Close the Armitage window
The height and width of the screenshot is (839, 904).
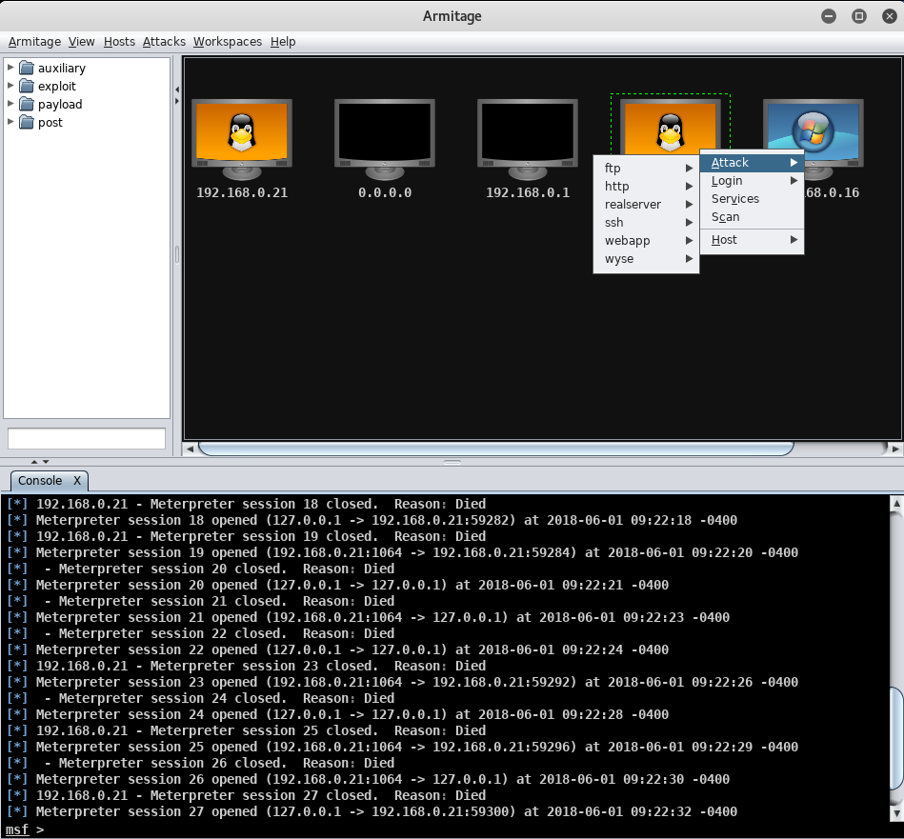click(890, 16)
